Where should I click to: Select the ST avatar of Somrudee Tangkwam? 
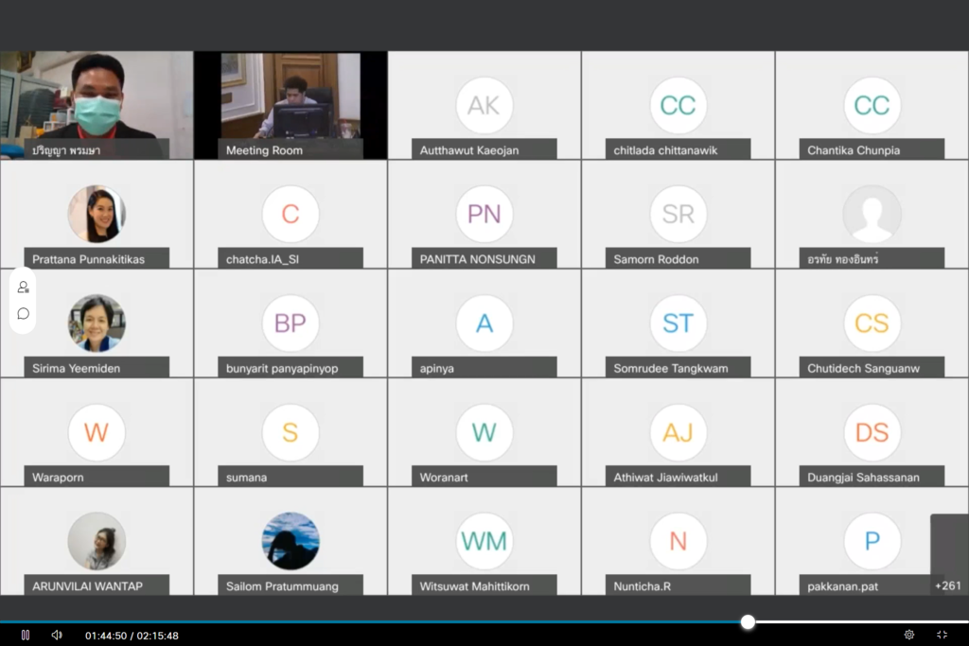pos(678,323)
